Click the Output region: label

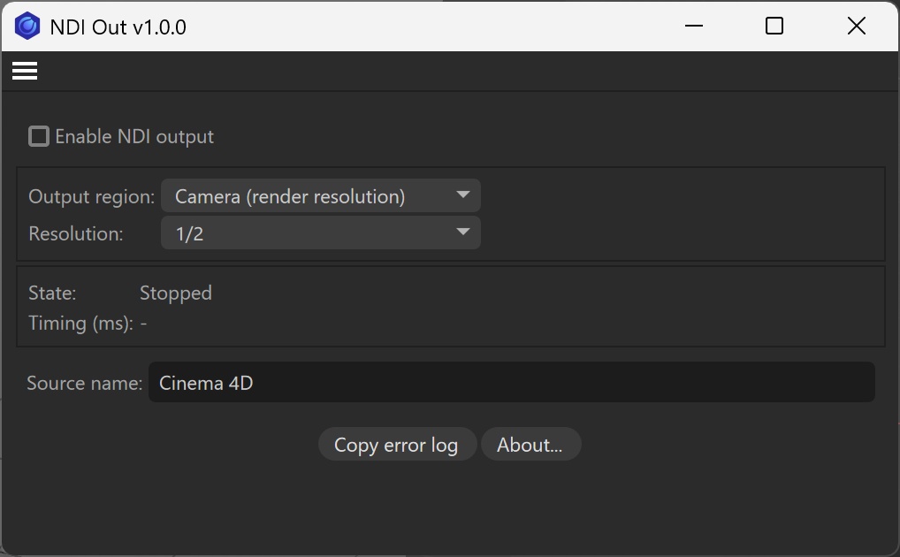pyautogui.click(x=91, y=197)
